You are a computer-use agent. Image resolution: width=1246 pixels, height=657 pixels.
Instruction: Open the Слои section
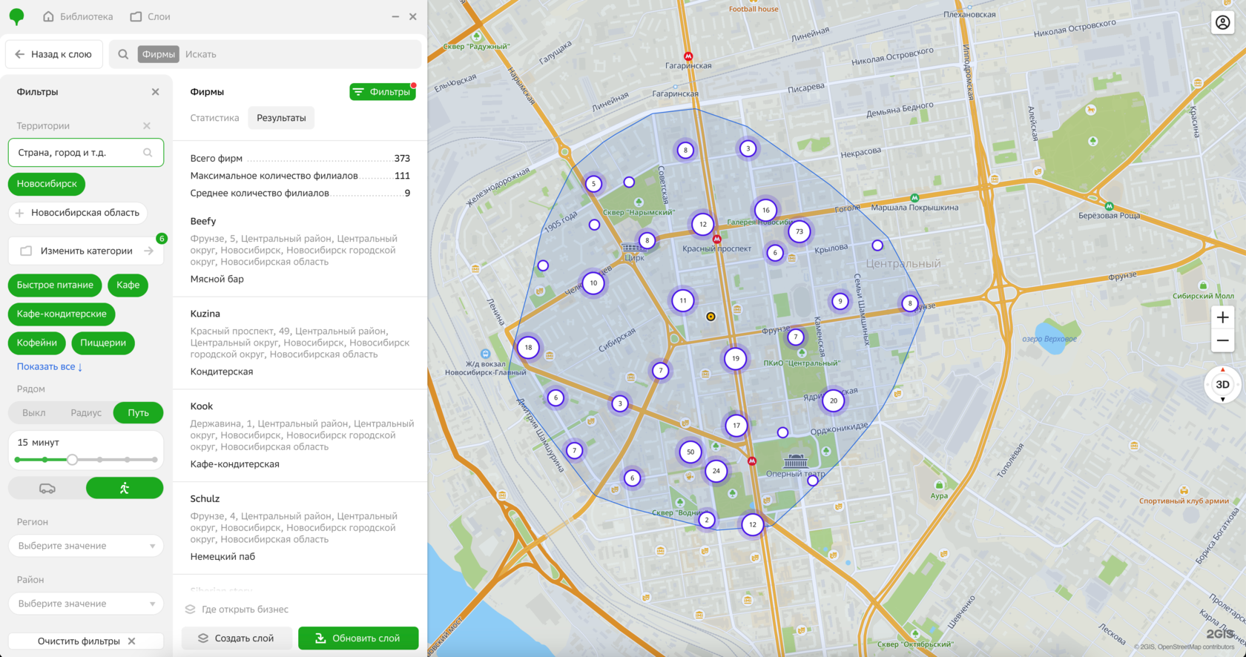pos(150,16)
